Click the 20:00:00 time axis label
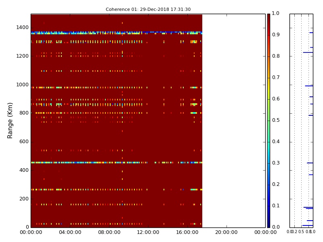323x242 pixels. coord(227,232)
